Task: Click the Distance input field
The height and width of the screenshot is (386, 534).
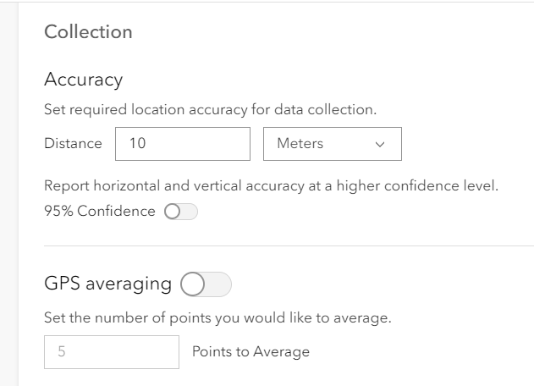Action: [x=182, y=144]
